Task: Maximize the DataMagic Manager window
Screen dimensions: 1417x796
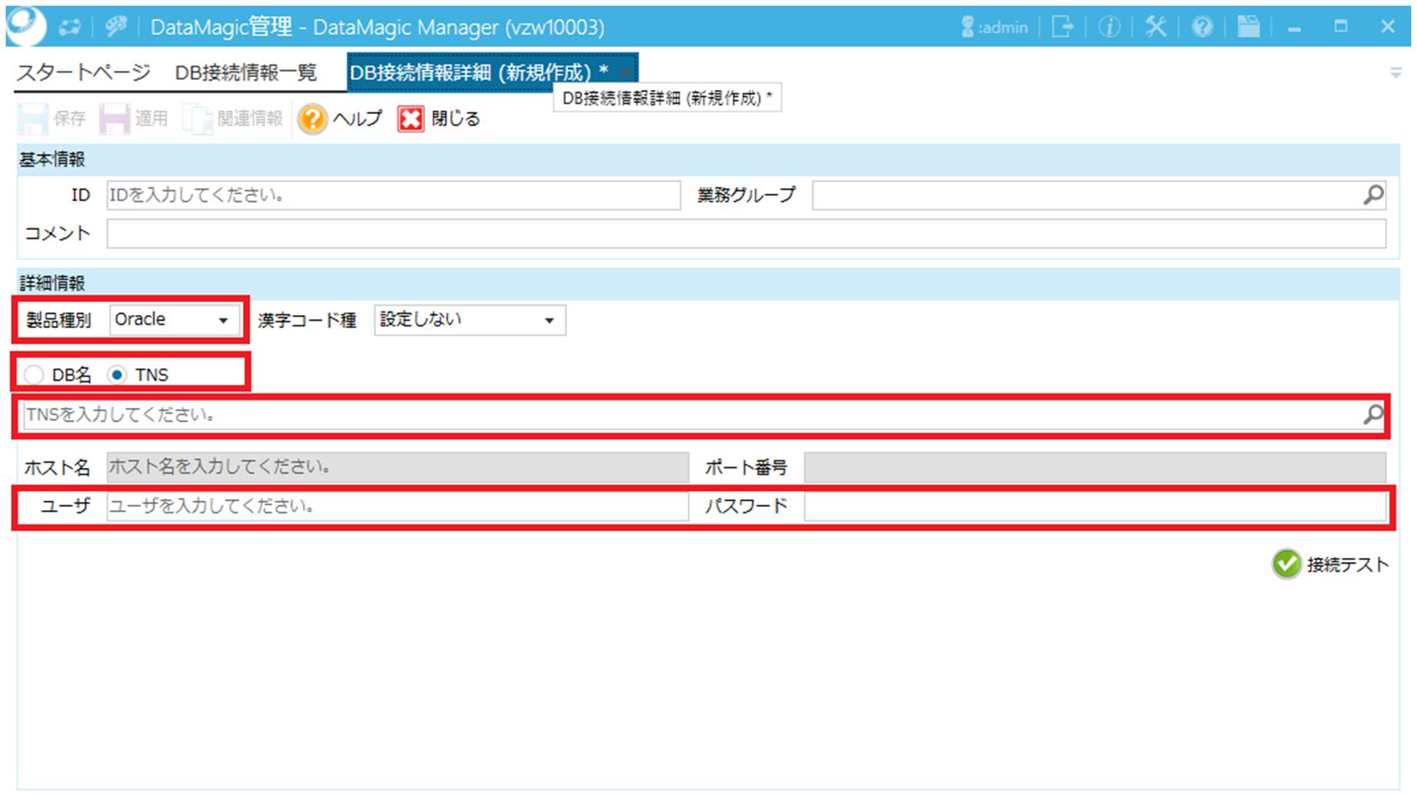Action: click(x=1340, y=27)
